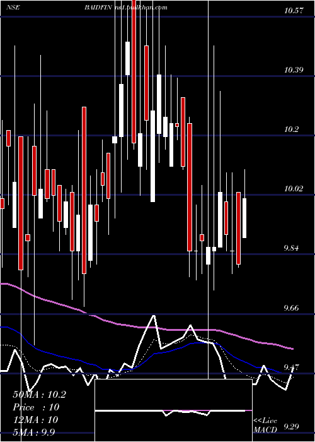Click the 9.47 price axis label
315x442 pixels.
[291, 367]
